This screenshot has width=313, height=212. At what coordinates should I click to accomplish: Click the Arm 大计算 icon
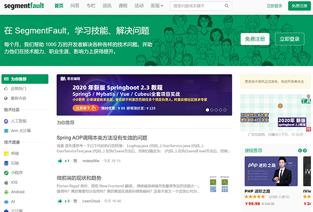6,131
